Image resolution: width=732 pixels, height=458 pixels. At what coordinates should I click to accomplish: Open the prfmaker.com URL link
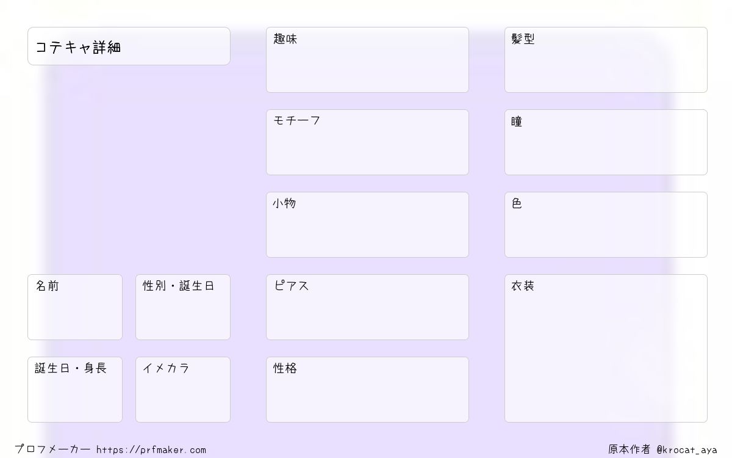click(151, 449)
